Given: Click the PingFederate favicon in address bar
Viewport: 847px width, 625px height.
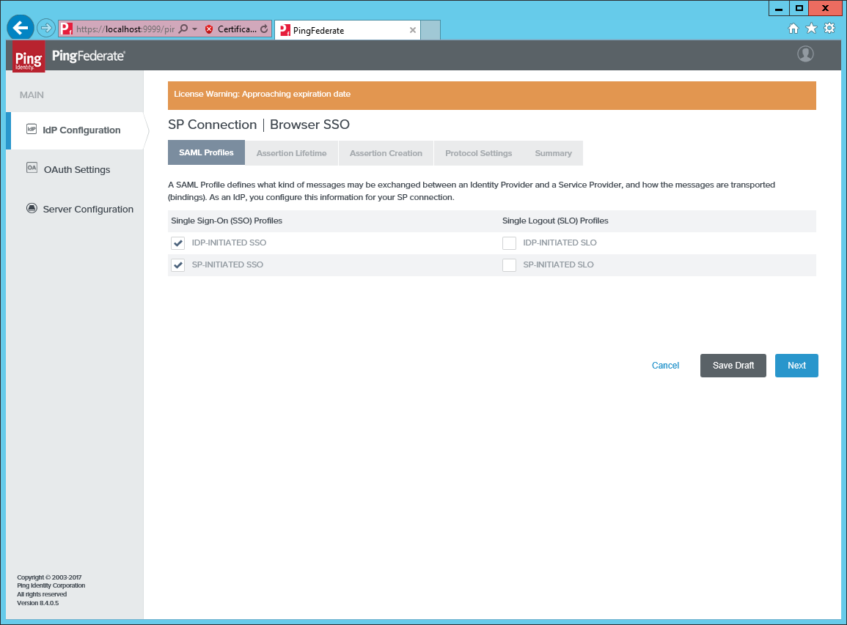Looking at the screenshot, I should tap(67, 29).
